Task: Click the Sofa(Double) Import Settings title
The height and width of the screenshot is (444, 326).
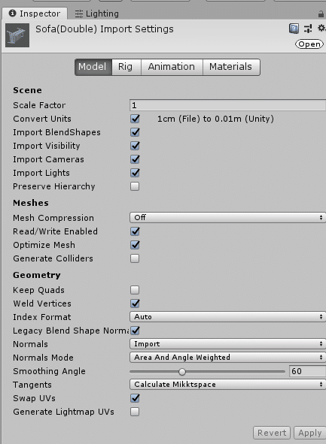Action: 105,29
